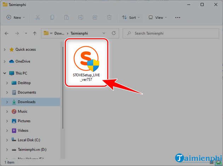Expand the Pictures folder node
Screen dimensions: 223x166
(7, 121)
